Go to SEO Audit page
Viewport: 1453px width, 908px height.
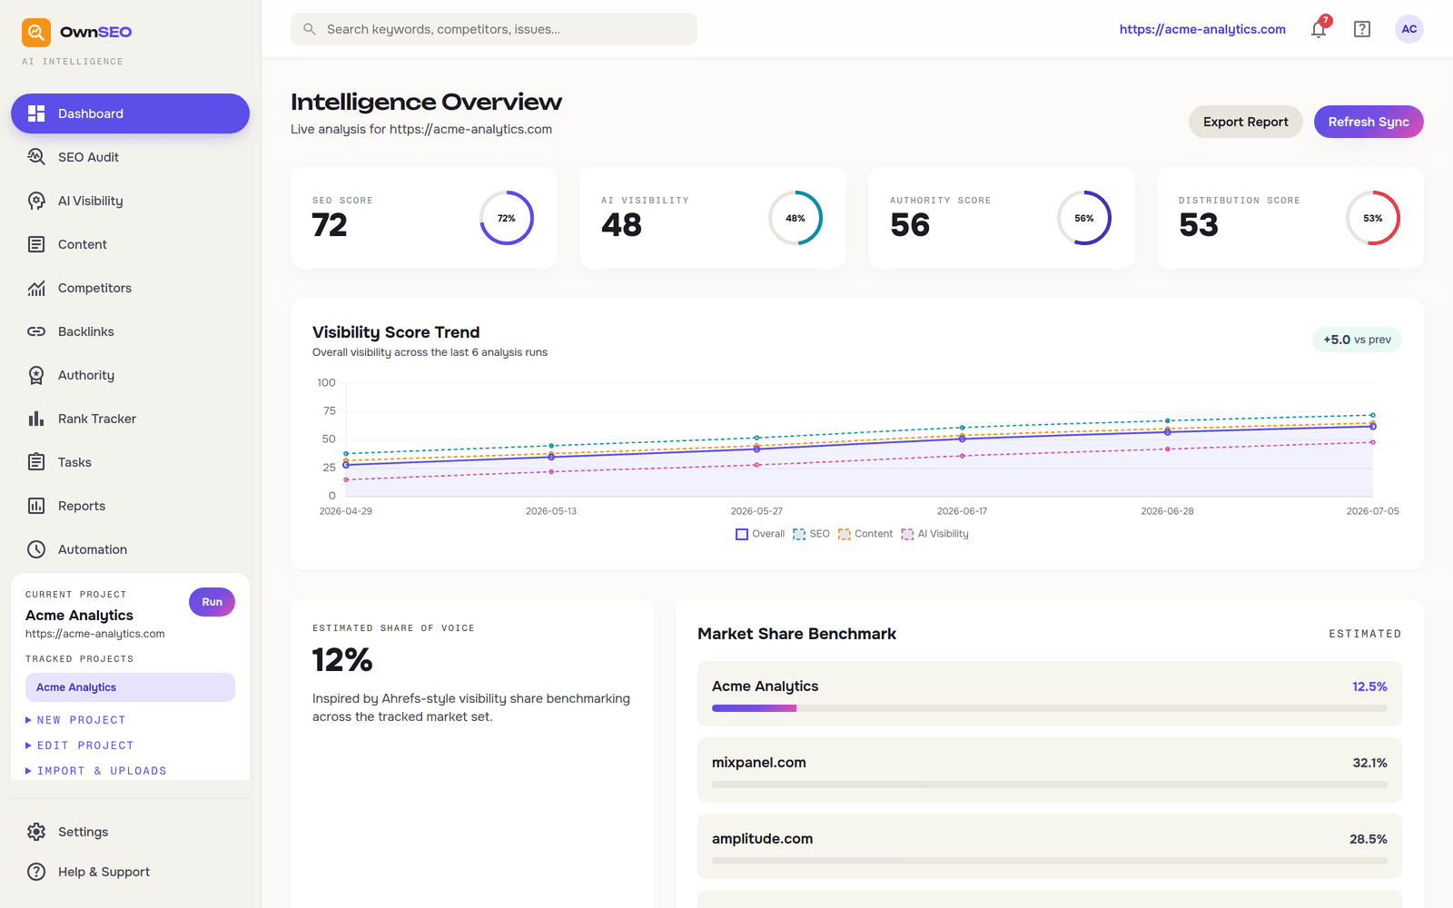point(130,157)
